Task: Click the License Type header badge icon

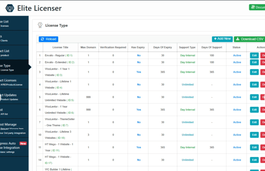Action: point(40,25)
